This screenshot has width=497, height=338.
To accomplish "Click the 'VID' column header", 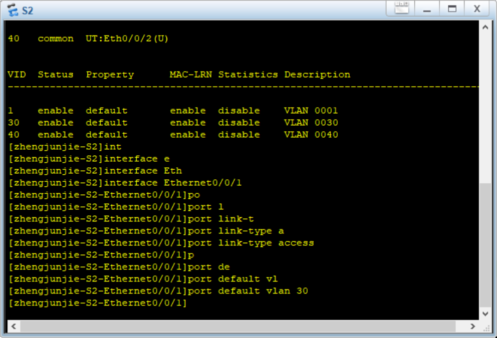I will tap(17, 75).
